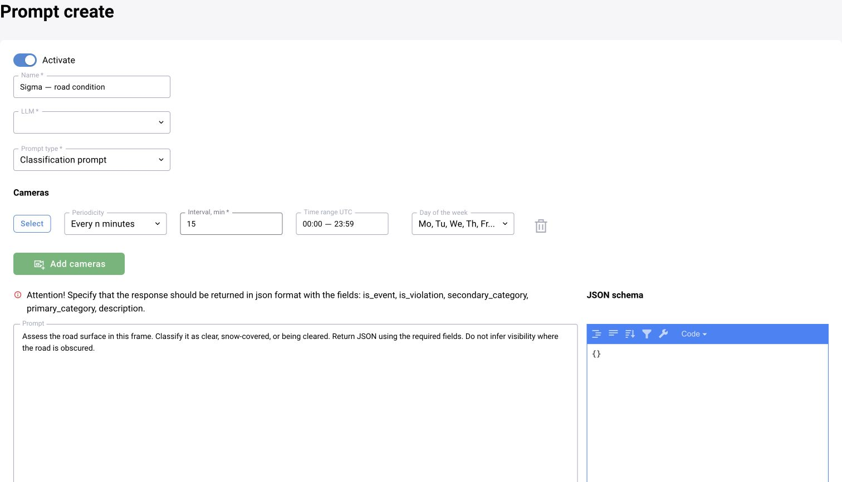Viewport: 842px width, 482px height.
Task: Toggle the Activate switch
Action: coord(25,60)
